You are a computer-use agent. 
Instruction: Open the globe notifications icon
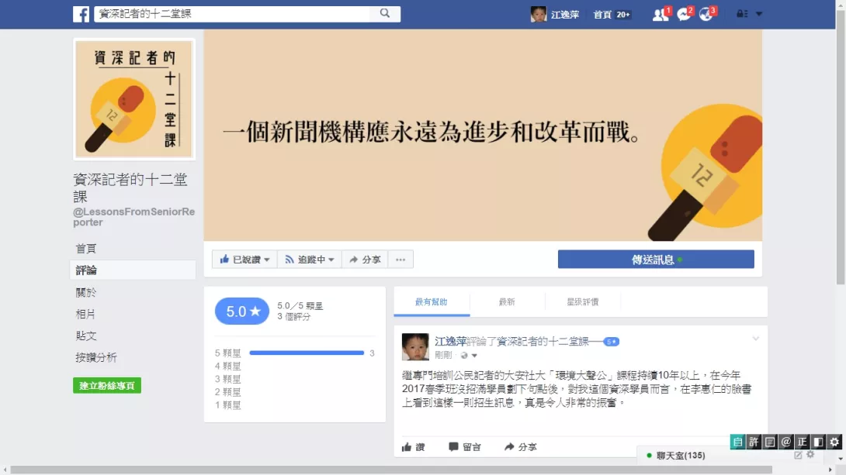coord(706,15)
